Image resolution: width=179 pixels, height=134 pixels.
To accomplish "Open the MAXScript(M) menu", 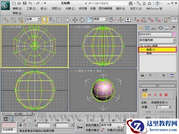I will point(155,9).
